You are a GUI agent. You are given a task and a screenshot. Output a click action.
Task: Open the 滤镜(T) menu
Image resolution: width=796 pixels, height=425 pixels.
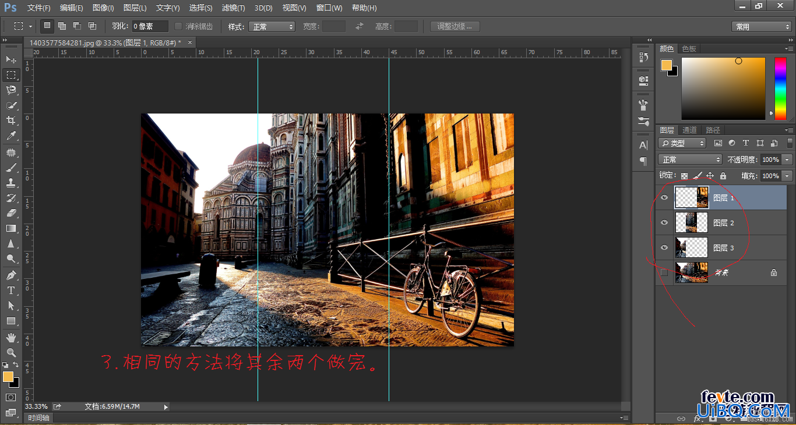tap(234, 8)
